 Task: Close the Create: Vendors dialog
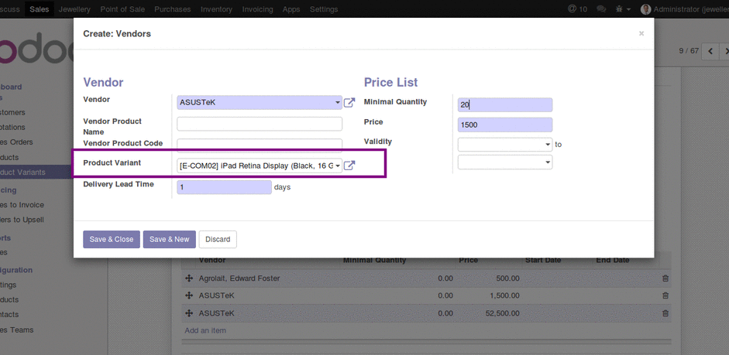[641, 34]
